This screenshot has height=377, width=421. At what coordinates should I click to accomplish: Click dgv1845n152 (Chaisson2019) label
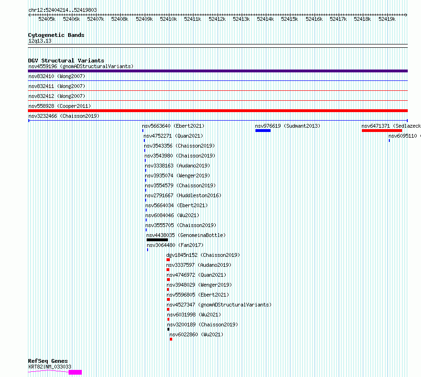tap(203, 255)
